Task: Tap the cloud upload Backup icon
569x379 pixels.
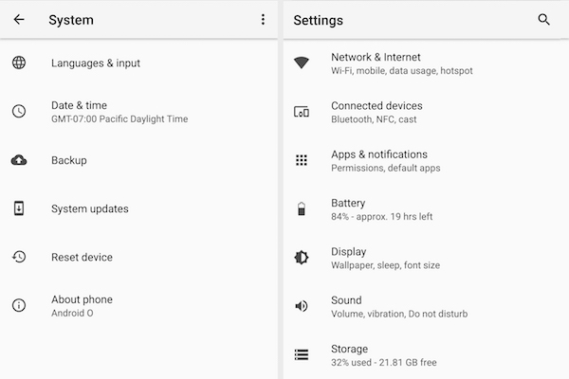Action: point(19,160)
